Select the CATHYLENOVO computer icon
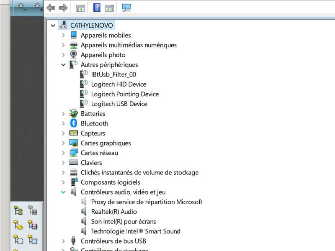 (x=63, y=25)
